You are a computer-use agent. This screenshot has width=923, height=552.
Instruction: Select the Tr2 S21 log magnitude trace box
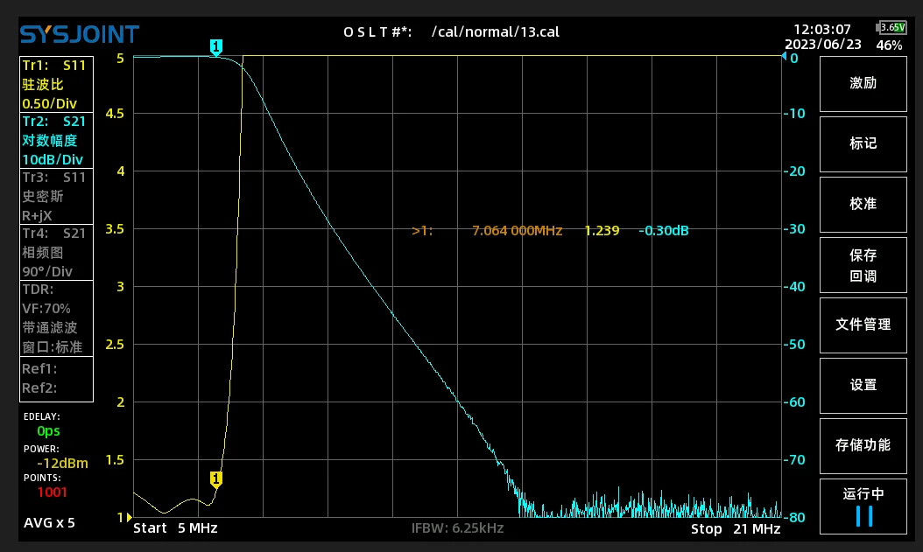pyautogui.click(x=57, y=141)
